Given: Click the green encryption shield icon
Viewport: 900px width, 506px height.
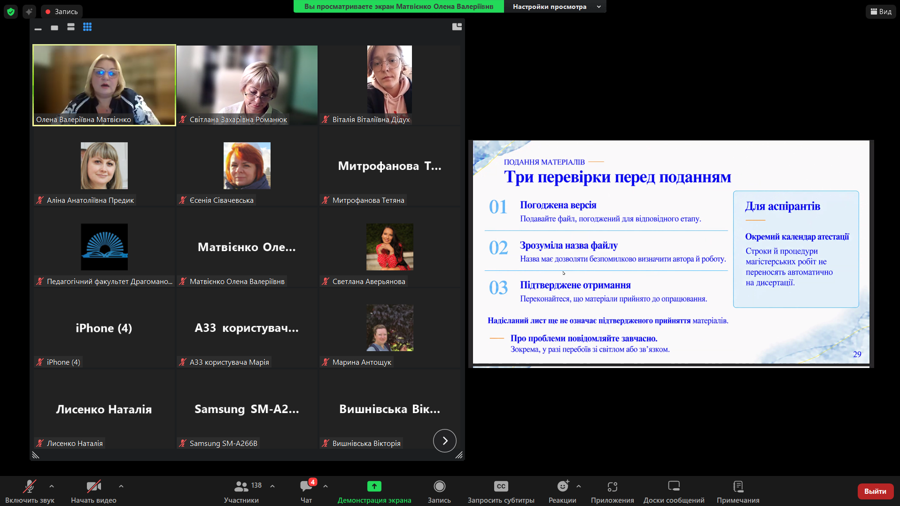Looking at the screenshot, I should pos(11,11).
